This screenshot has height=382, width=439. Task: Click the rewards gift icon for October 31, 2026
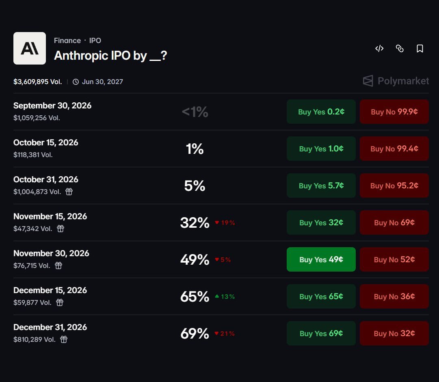69,192
